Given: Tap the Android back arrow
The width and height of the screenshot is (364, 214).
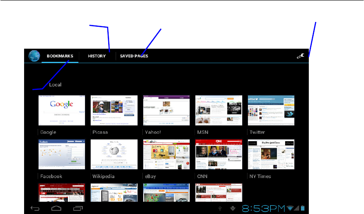Looking at the screenshot, I should (35, 208).
